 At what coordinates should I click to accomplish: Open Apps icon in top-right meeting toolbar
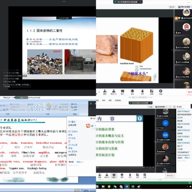coord(152,92)
